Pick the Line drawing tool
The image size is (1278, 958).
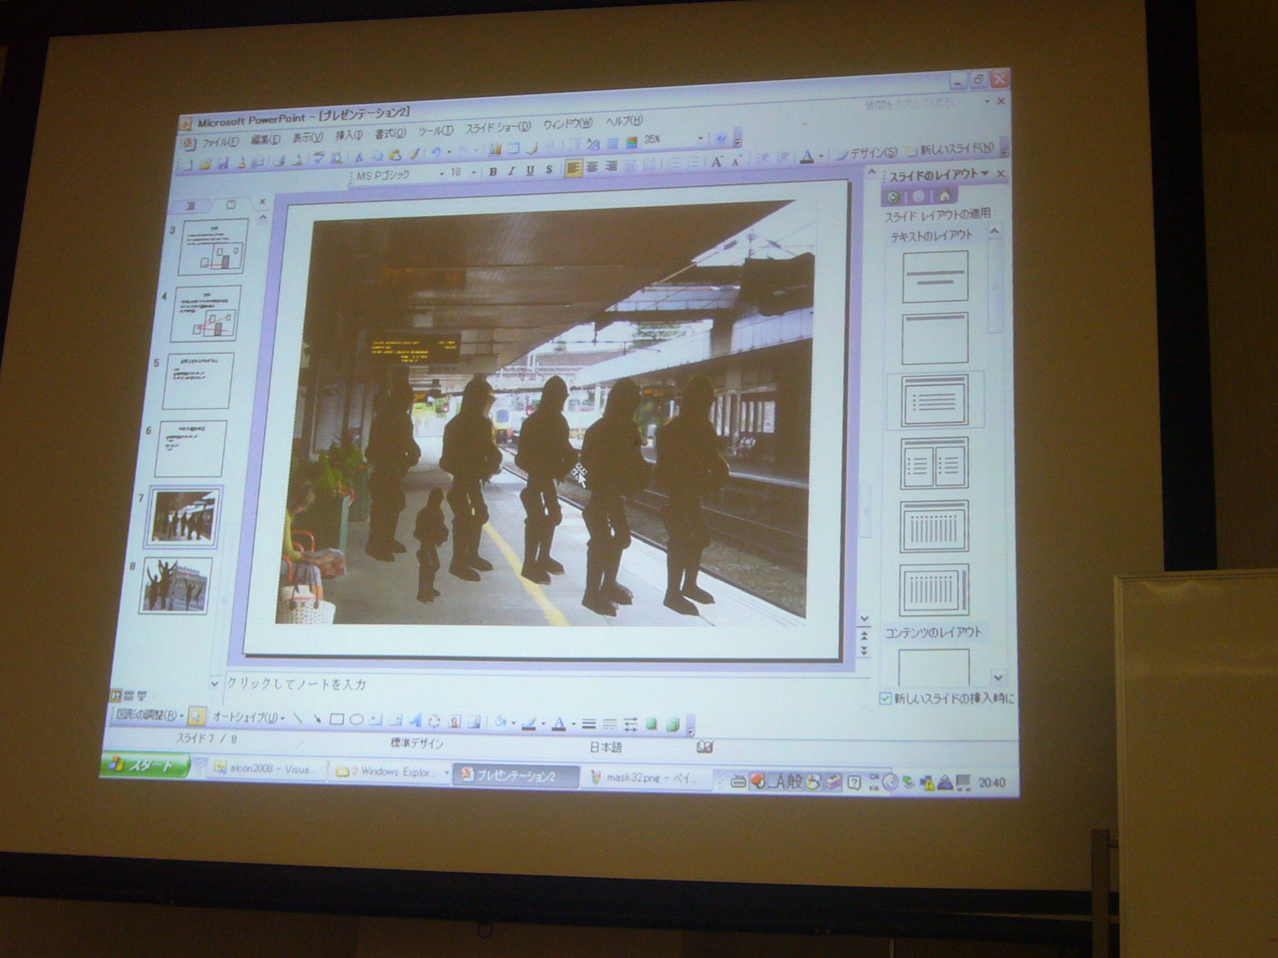298,718
